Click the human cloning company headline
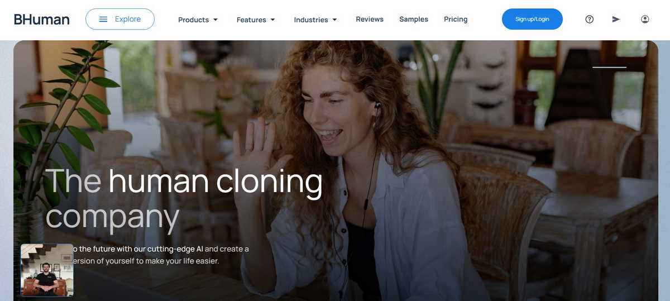The width and height of the screenshot is (670, 301). click(x=184, y=198)
